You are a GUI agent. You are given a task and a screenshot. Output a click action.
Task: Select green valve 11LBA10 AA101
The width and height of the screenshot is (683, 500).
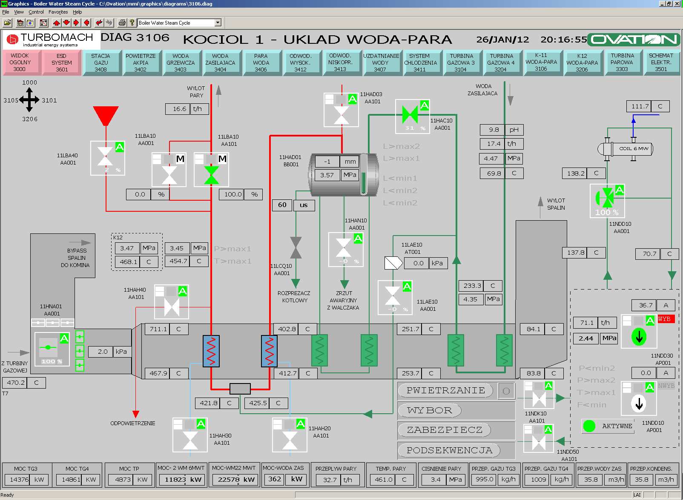point(211,170)
